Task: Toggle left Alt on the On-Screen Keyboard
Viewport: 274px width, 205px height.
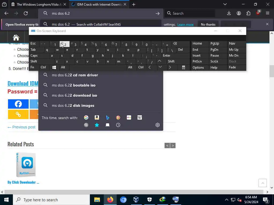Action: [x=64, y=67]
